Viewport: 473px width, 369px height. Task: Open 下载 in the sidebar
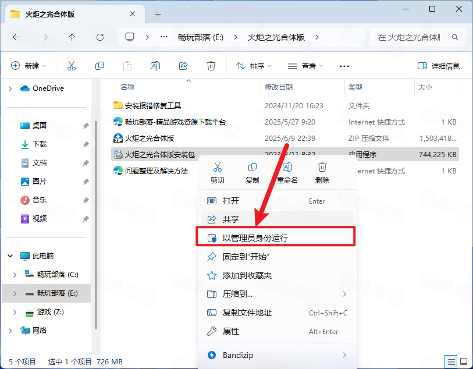pyautogui.click(x=39, y=144)
